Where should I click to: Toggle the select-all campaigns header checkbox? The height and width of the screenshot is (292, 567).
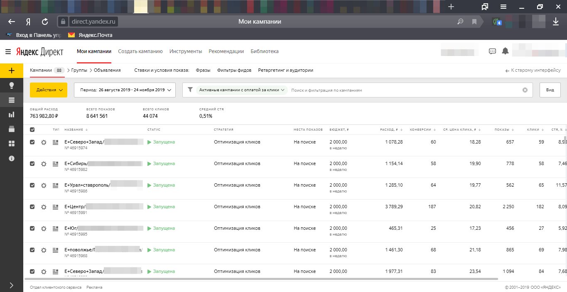pyautogui.click(x=32, y=130)
